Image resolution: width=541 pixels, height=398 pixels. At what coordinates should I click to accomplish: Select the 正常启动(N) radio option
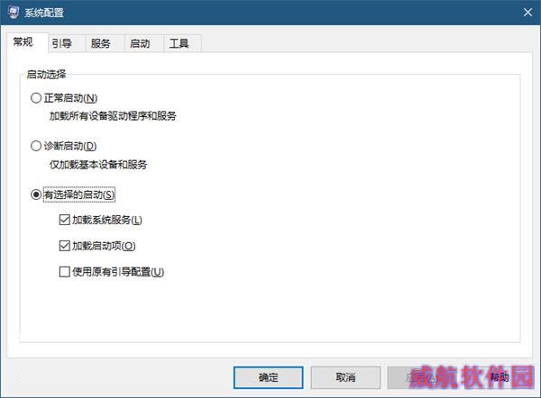pyautogui.click(x=36, y=98)
